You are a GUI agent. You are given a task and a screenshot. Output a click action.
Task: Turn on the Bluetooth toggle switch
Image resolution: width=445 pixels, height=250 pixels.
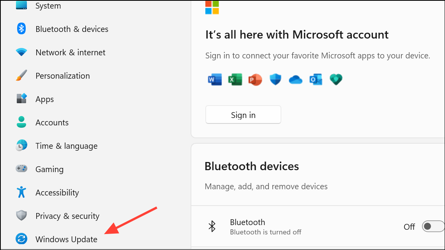pos(433,227)
